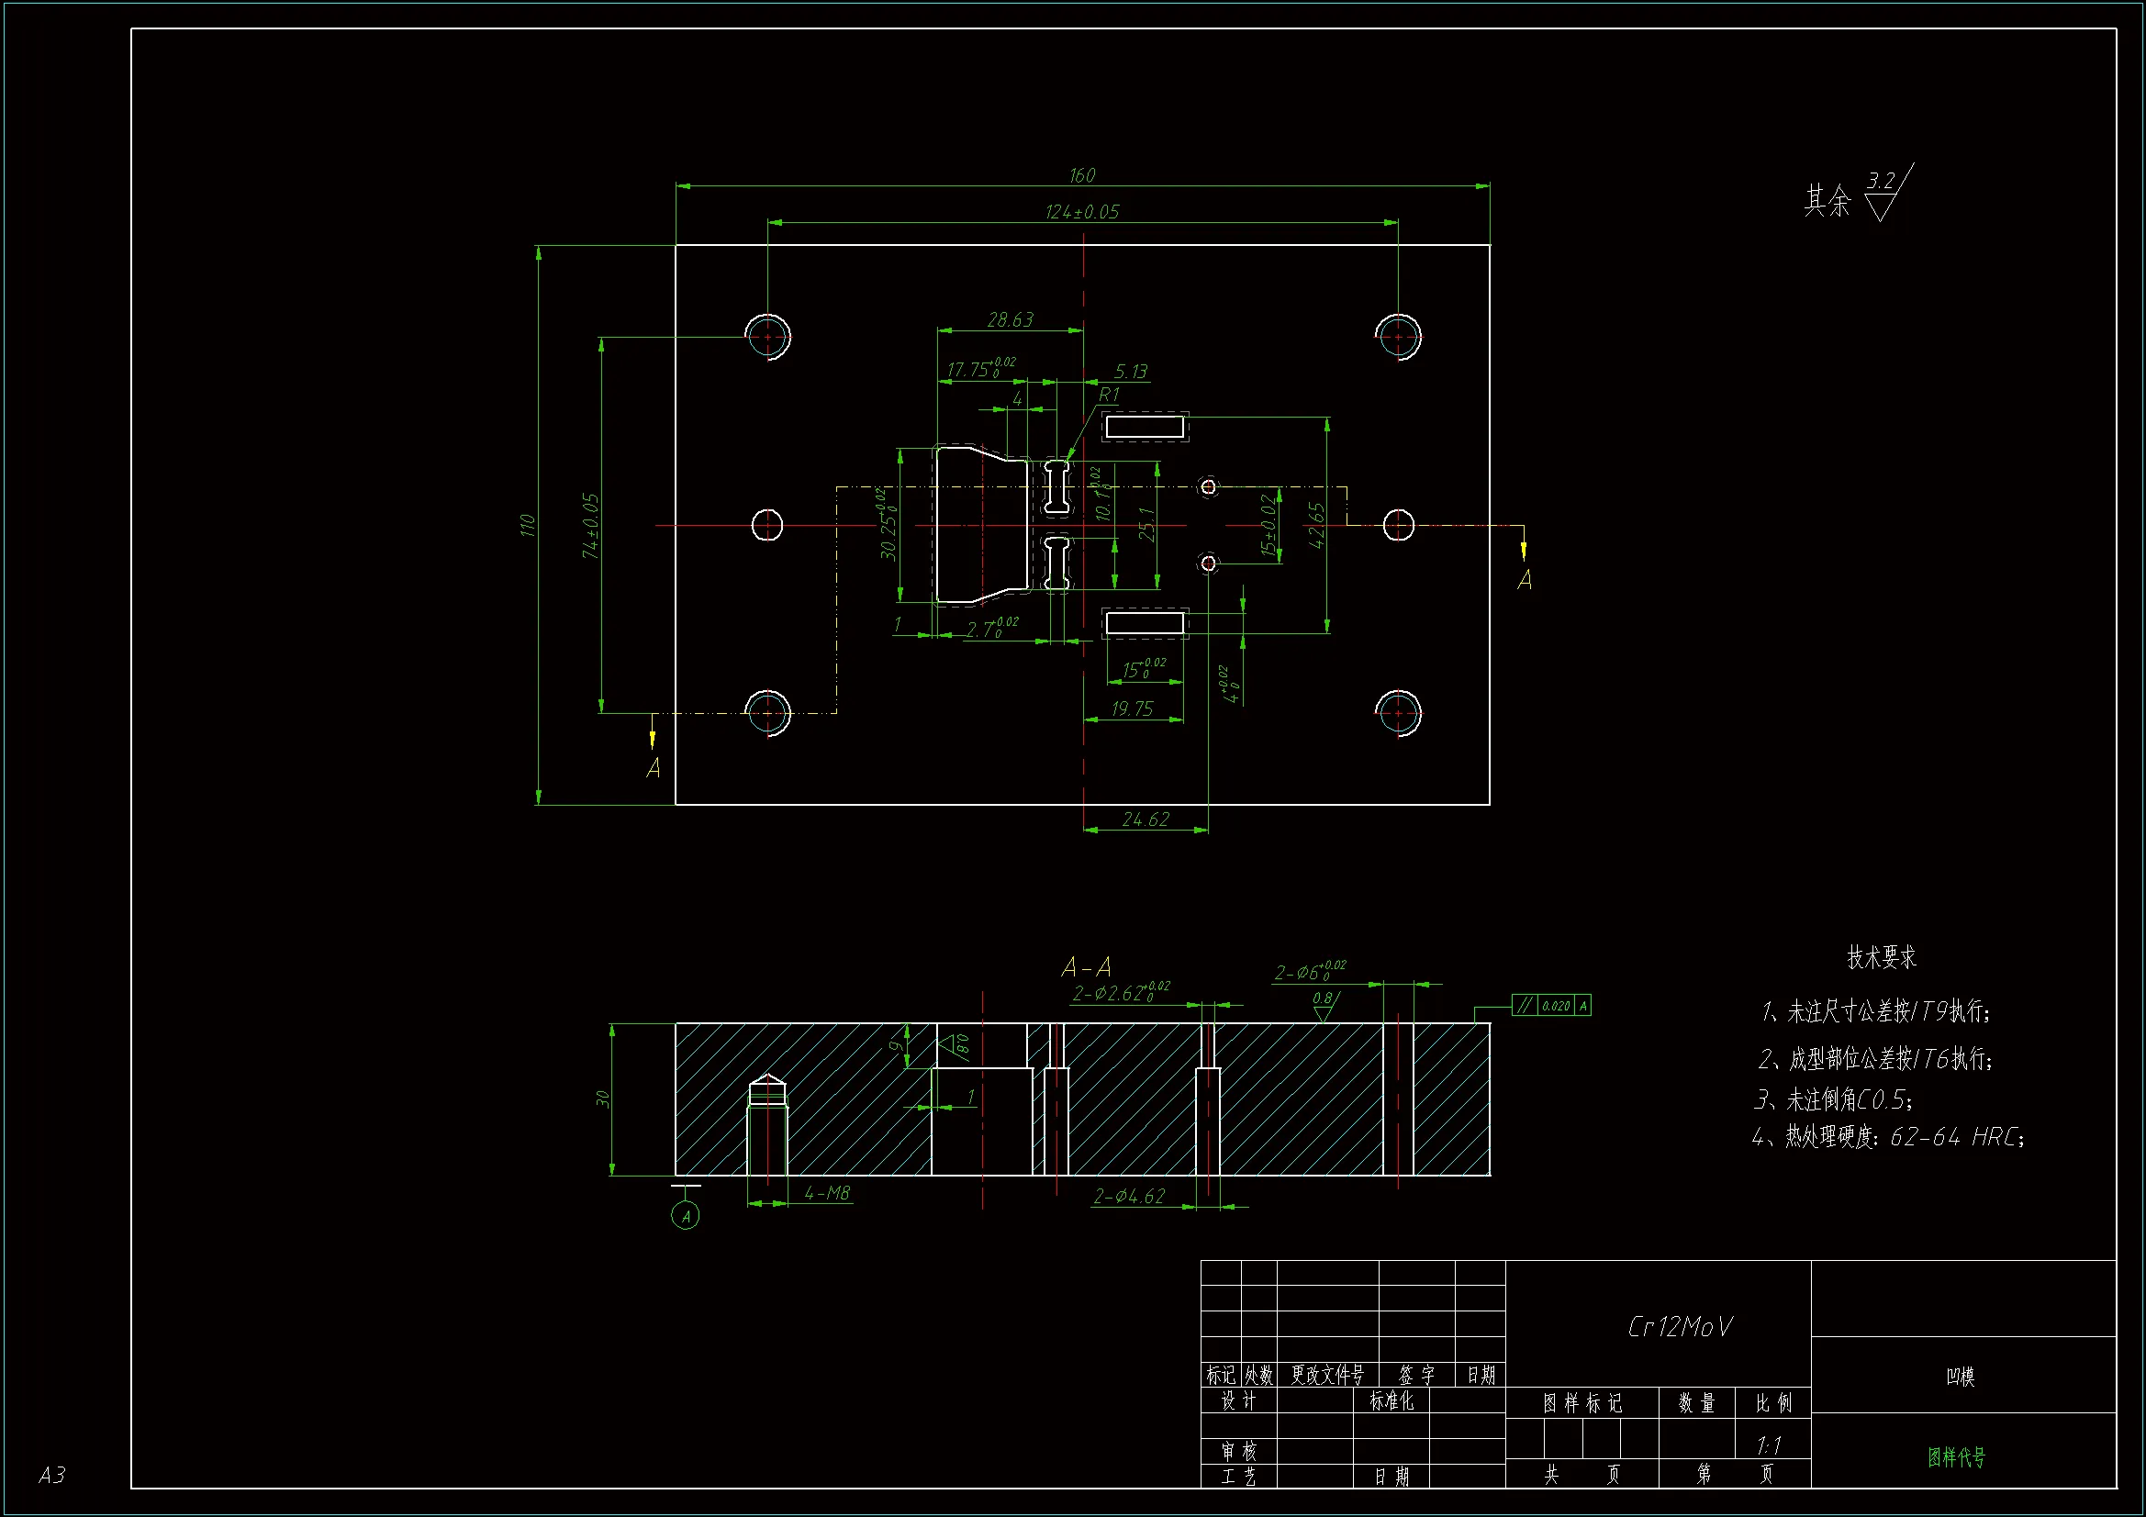Click the 凹模 part name cell
Image resolution: width=2146 pixels, height=1517 pixels.
1960,1376
